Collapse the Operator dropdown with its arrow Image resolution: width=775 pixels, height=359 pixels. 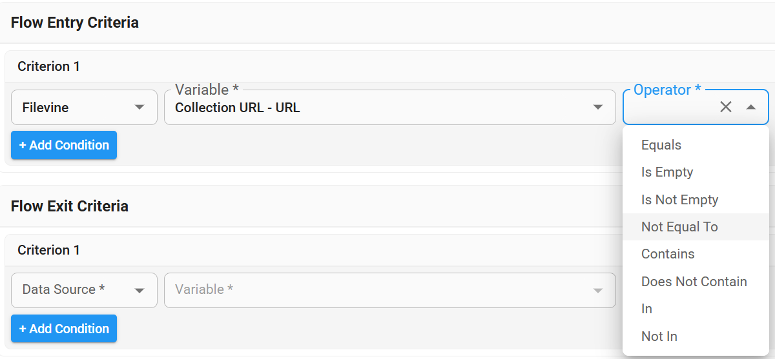(750, 107)
